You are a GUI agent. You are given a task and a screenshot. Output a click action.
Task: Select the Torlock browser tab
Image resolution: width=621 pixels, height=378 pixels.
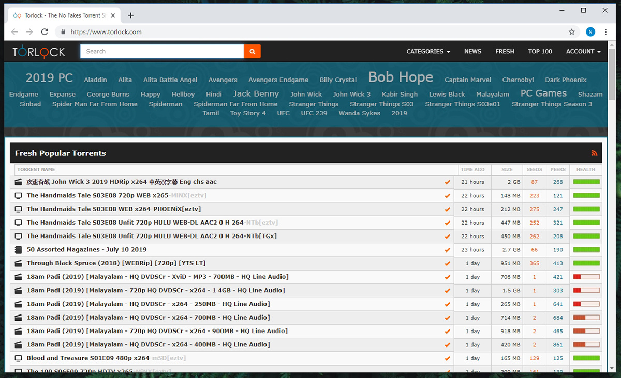[x=65, y=15]
